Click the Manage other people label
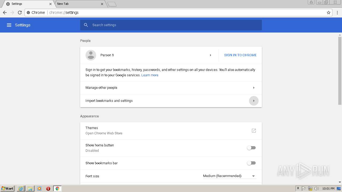Screen dimensions: 342x192 [101, 88]
